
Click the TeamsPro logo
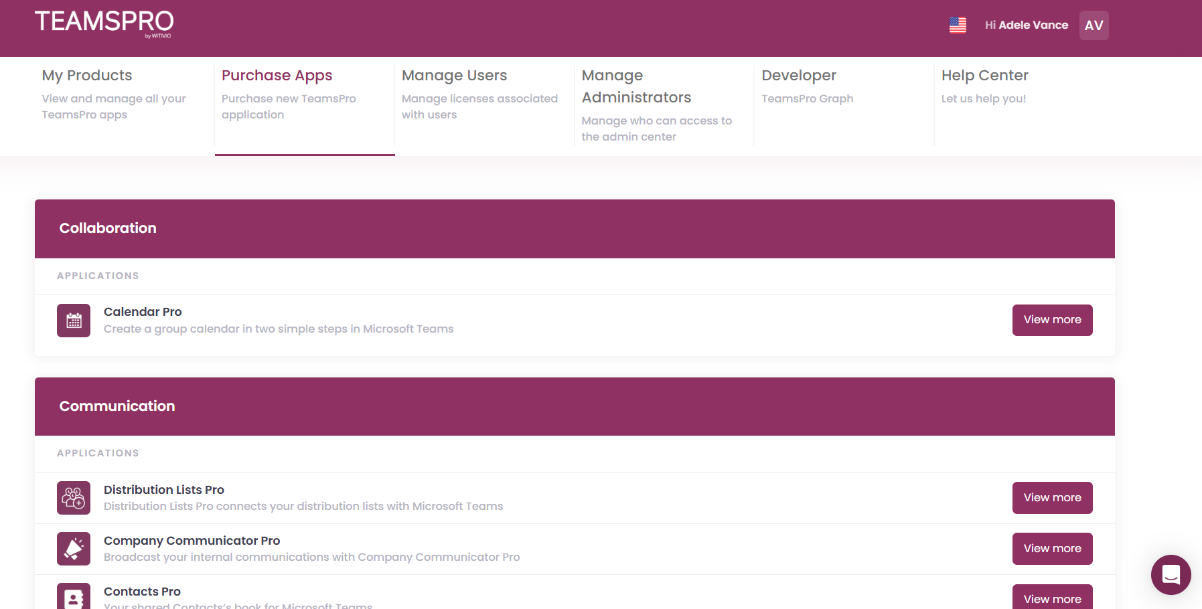pos(104,23)
